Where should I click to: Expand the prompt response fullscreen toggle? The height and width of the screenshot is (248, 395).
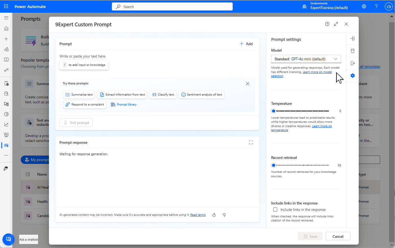(251, 142)
